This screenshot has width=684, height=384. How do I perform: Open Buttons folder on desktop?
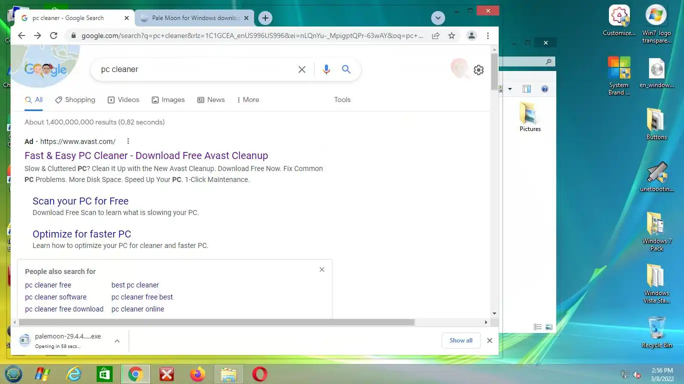pyautogui.click(x=656, y=124)
